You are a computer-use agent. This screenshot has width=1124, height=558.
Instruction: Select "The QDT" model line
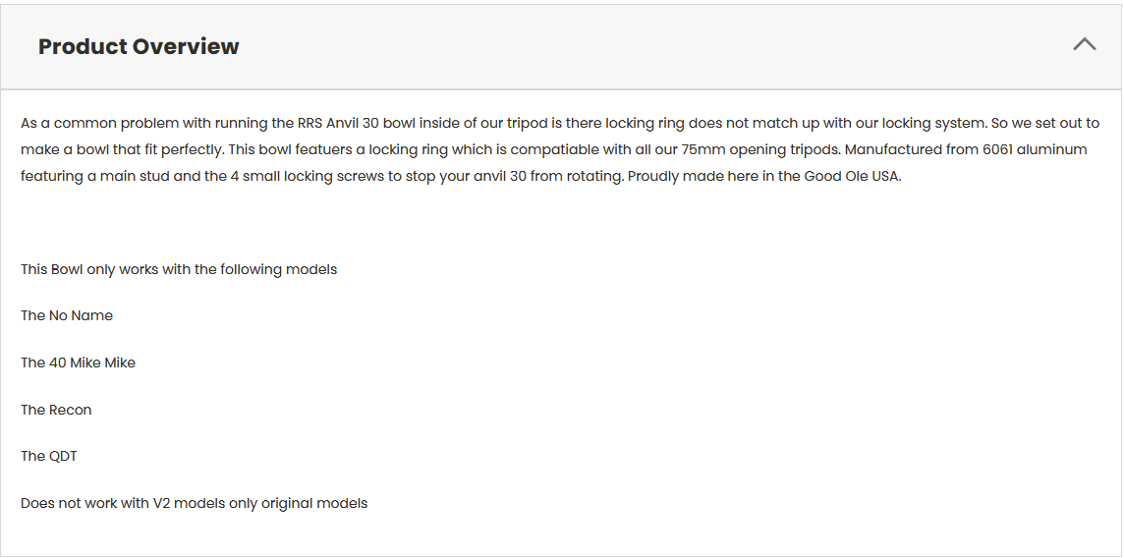tap(49, 456)
